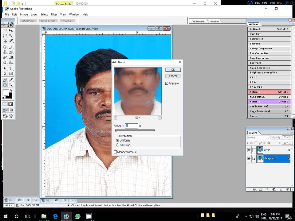Select the Lasso tool
295x221 pixels.
[x=5, y=36]
